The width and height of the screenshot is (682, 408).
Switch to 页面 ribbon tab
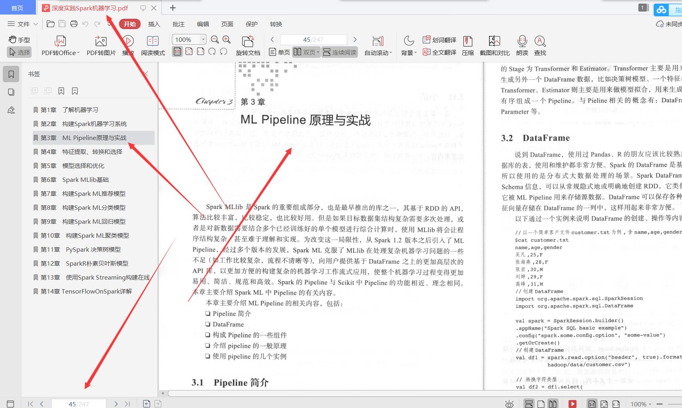227,24
